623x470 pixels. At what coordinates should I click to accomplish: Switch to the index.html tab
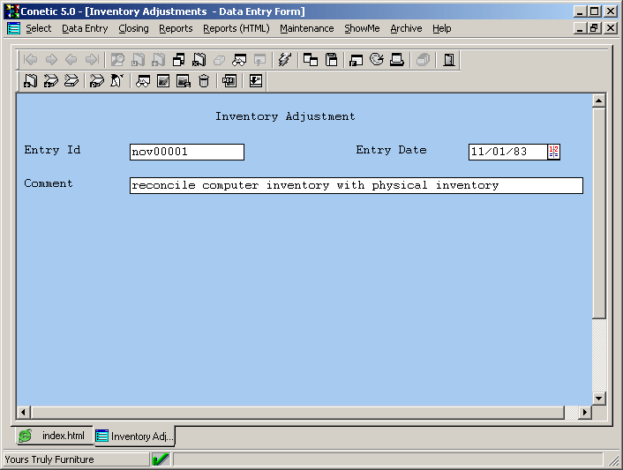click(54, 436)
